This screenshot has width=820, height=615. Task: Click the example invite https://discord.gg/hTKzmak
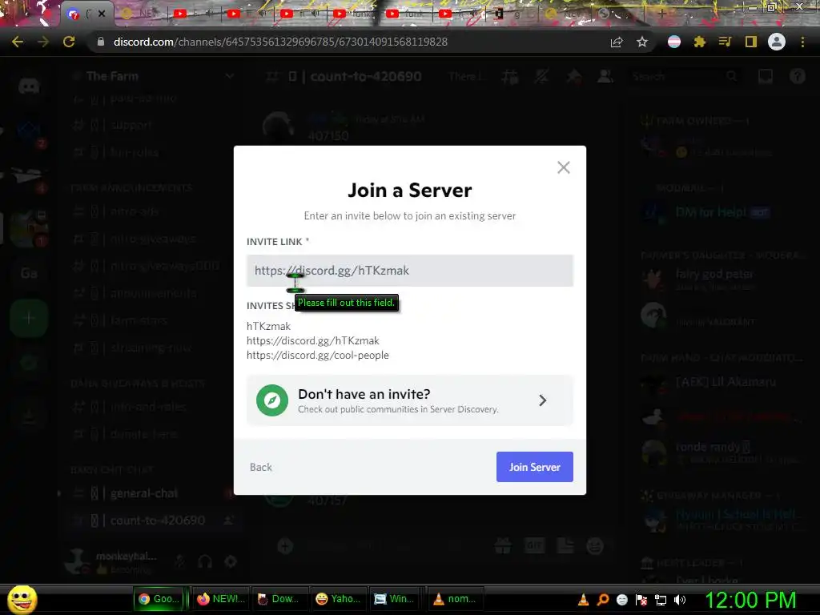(x=313, y=340)
